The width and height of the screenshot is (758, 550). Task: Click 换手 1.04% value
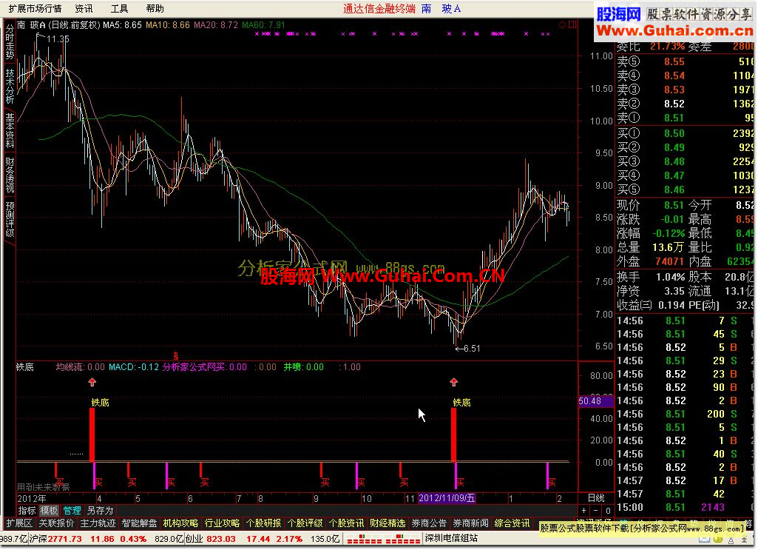click(x=670, y=277)
